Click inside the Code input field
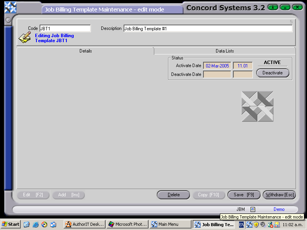Image resolution: width=307 pixels, height=230 pixels. [65, 28]
